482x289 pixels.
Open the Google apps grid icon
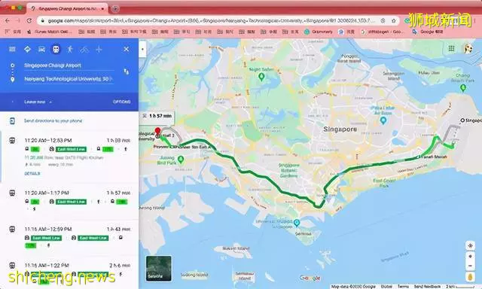(451, 48)
